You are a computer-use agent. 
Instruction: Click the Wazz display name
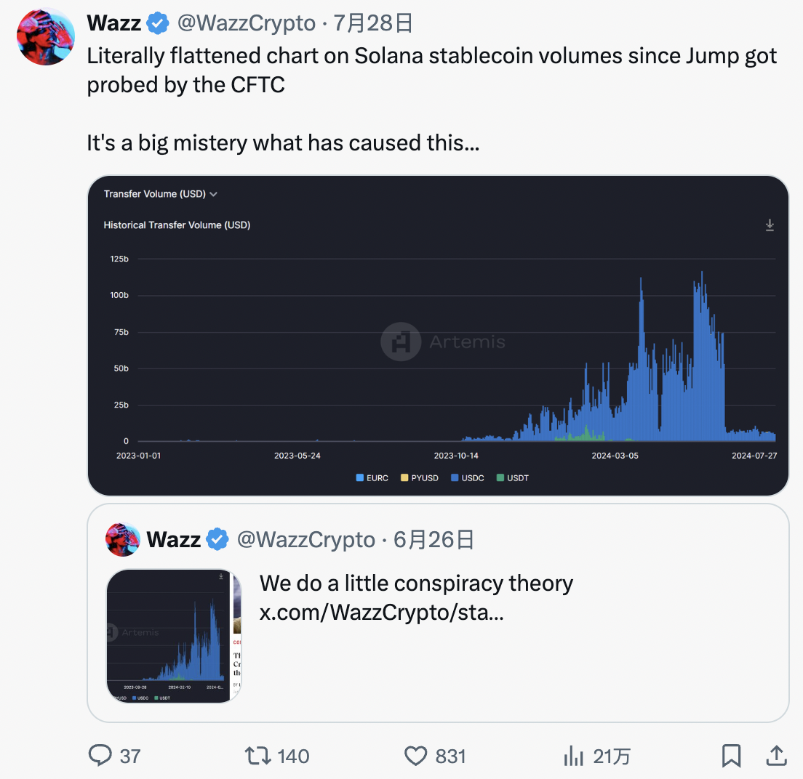[x=114, y=23]
